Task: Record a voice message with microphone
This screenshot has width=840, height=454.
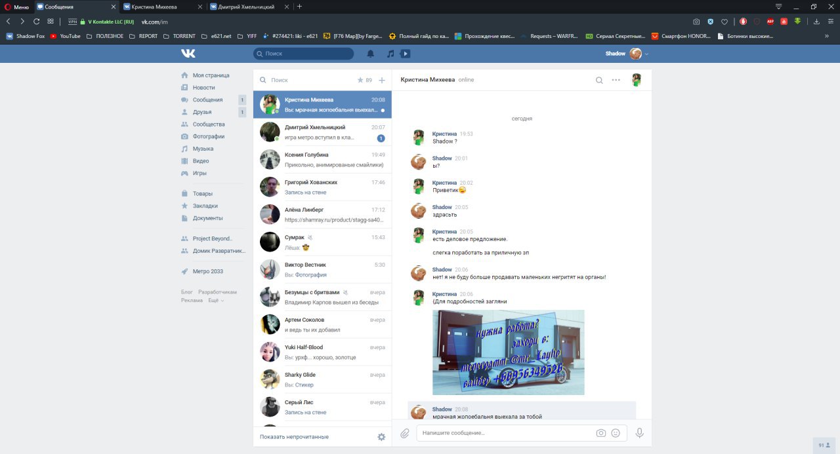Action: click(639, 433)
